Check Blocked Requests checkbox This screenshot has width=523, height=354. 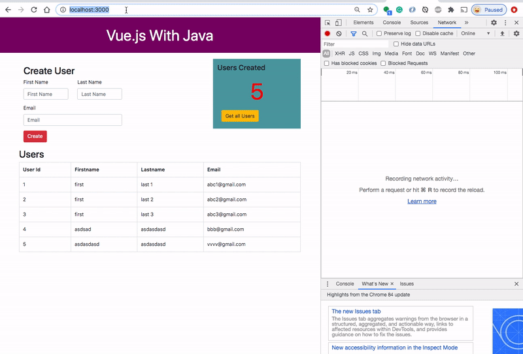tap(383, 63)
